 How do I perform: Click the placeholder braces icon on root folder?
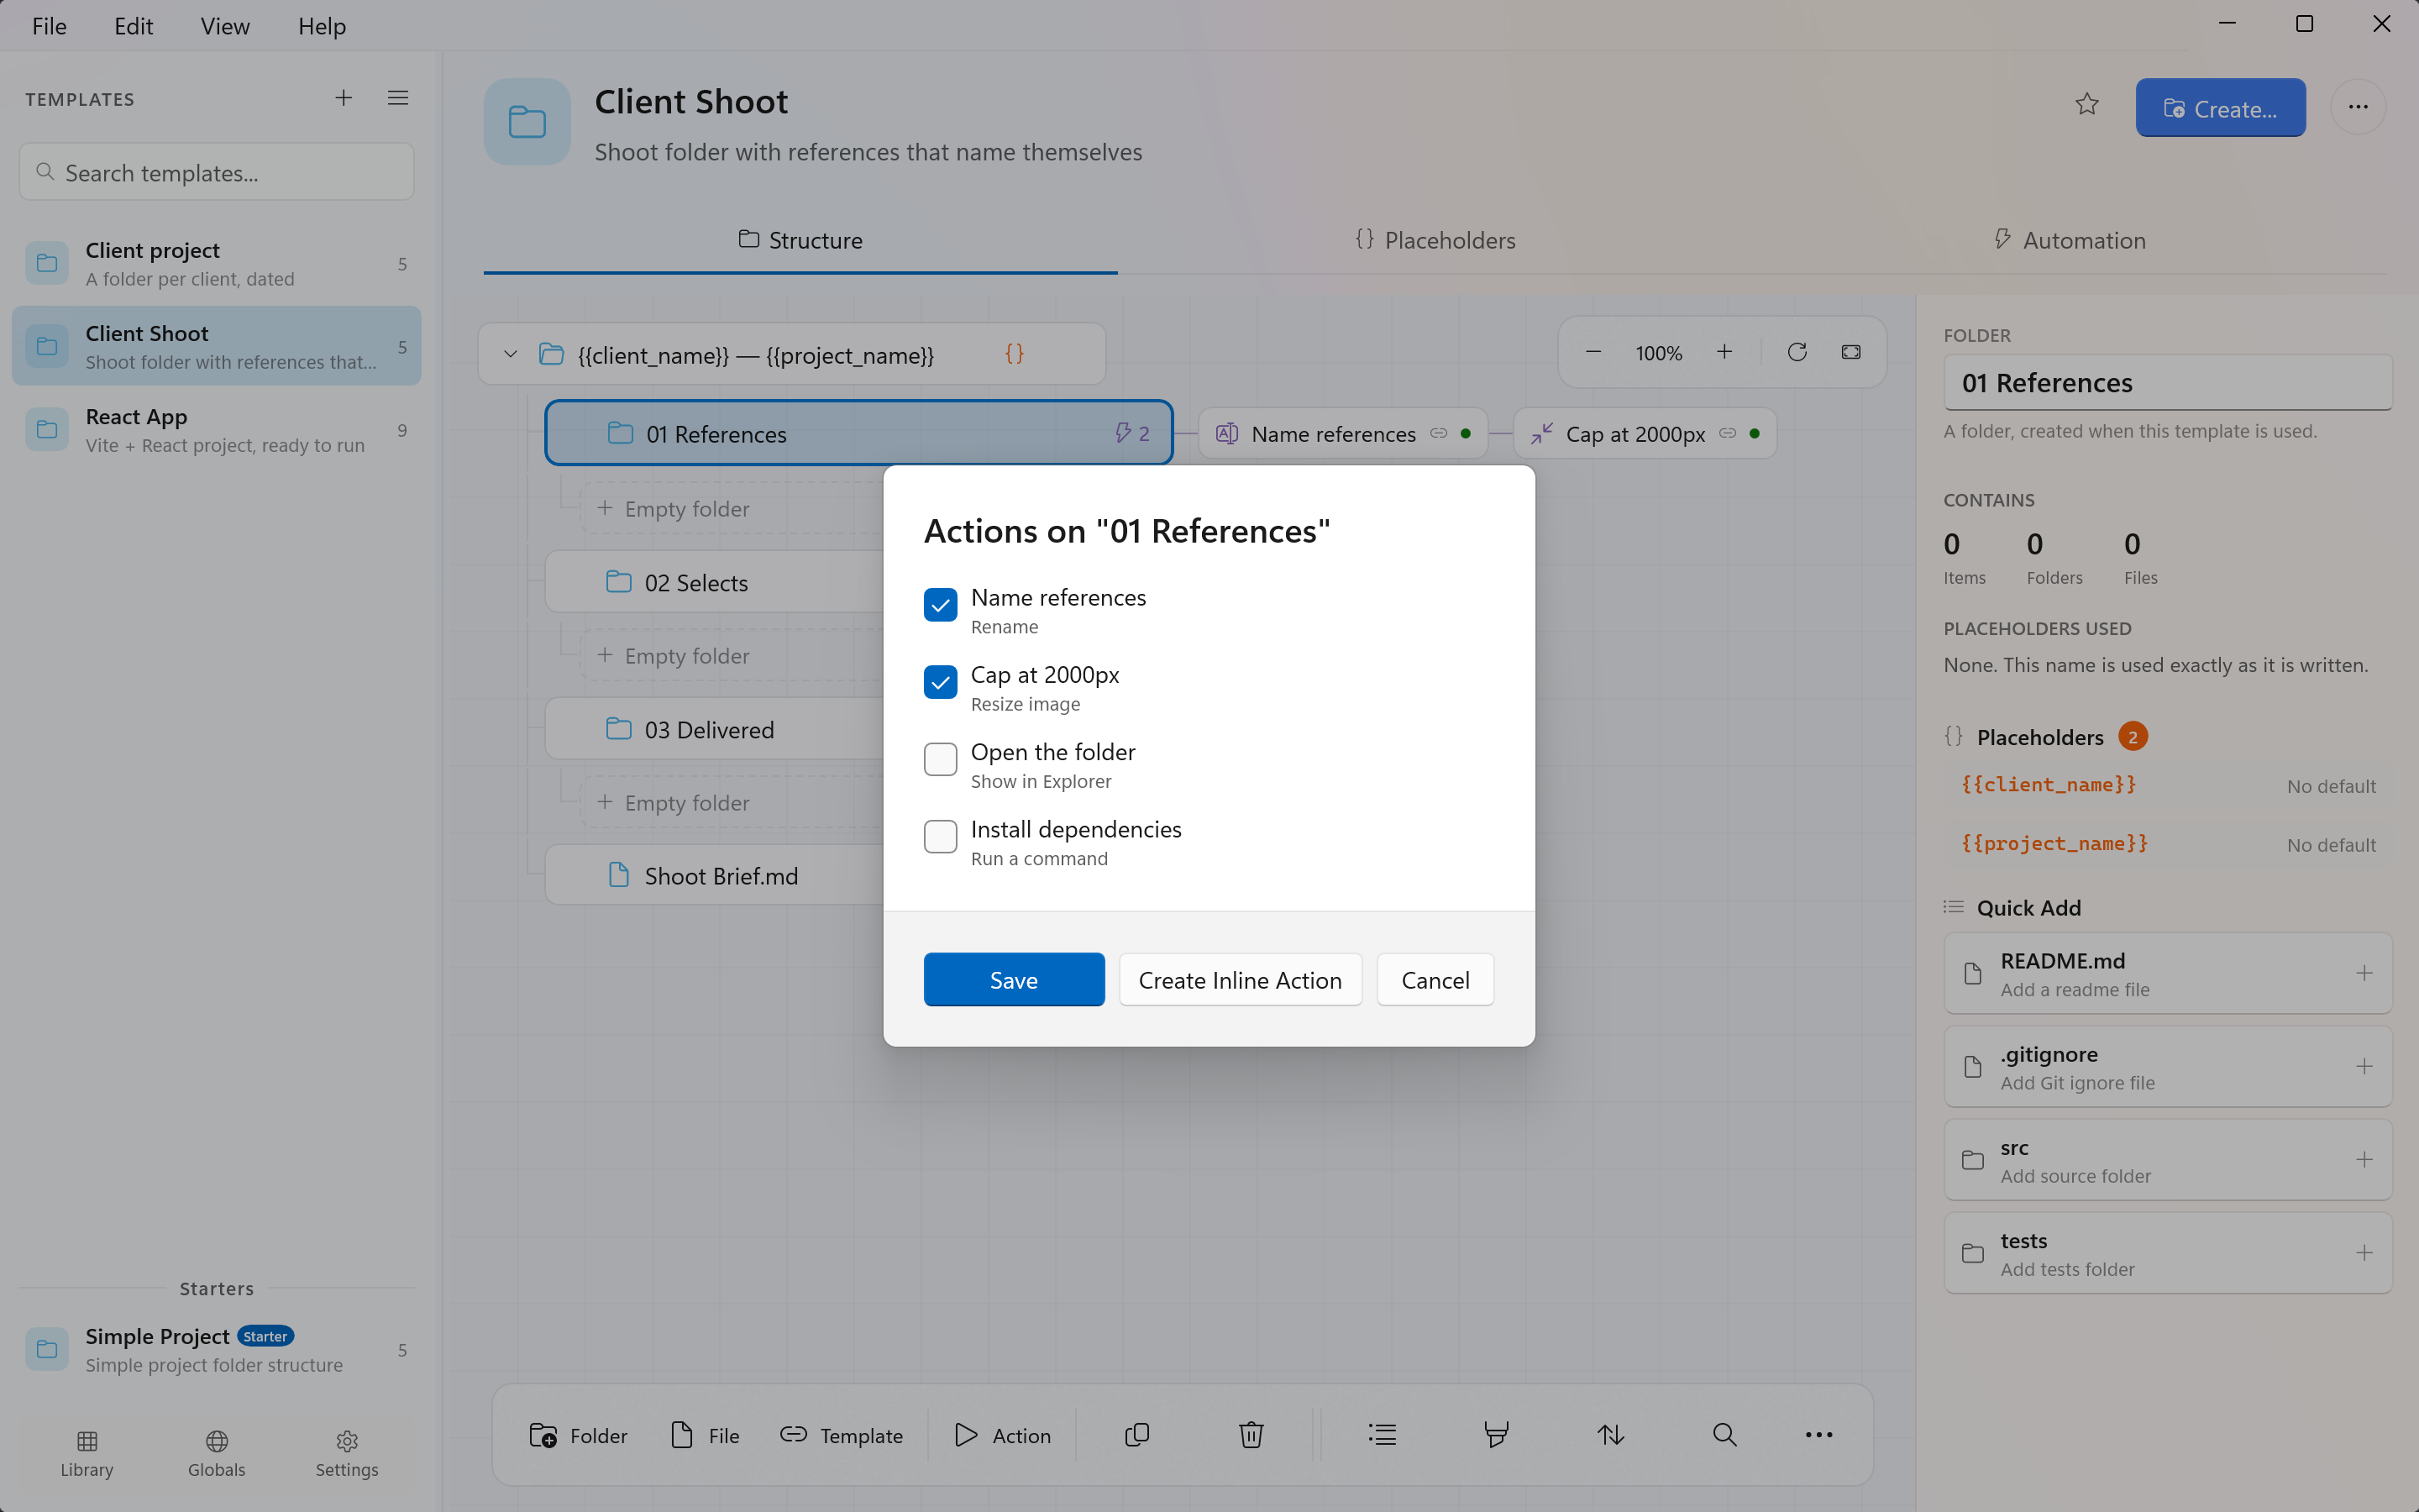[1014, 354]
